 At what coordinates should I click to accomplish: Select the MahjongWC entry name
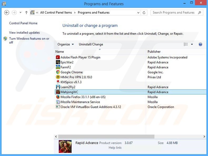tap(69, 92)
